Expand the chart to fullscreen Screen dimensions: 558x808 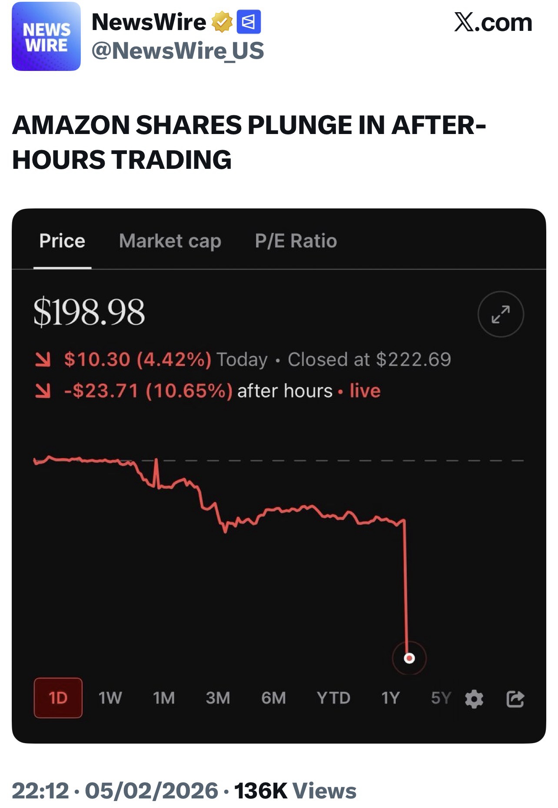(x=500, y=314)
